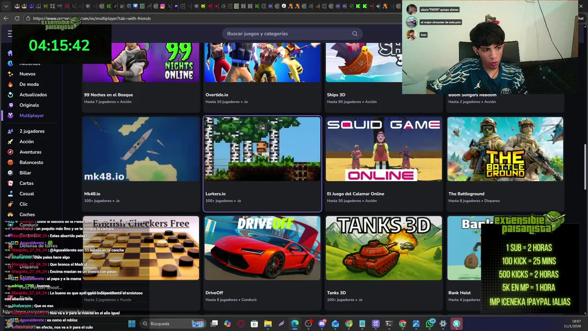Open the Tanks 3D game thumbnail

[x=384, y=248]
